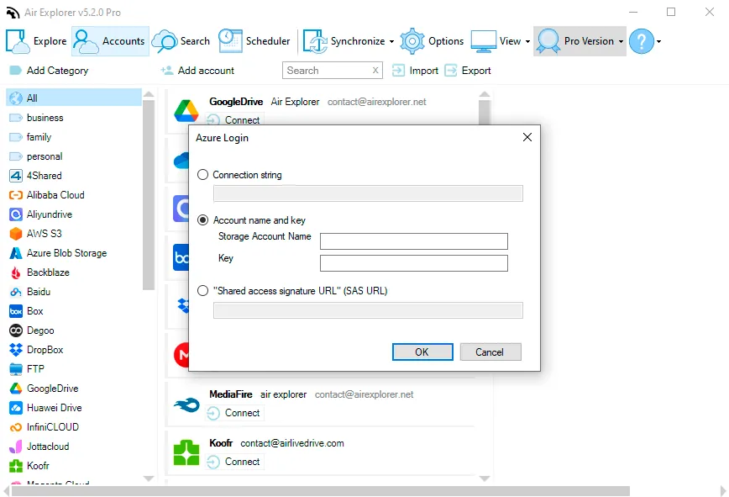Click the Key input field
The height and width of the screenshot is (497, 729).
click(414, 263)
